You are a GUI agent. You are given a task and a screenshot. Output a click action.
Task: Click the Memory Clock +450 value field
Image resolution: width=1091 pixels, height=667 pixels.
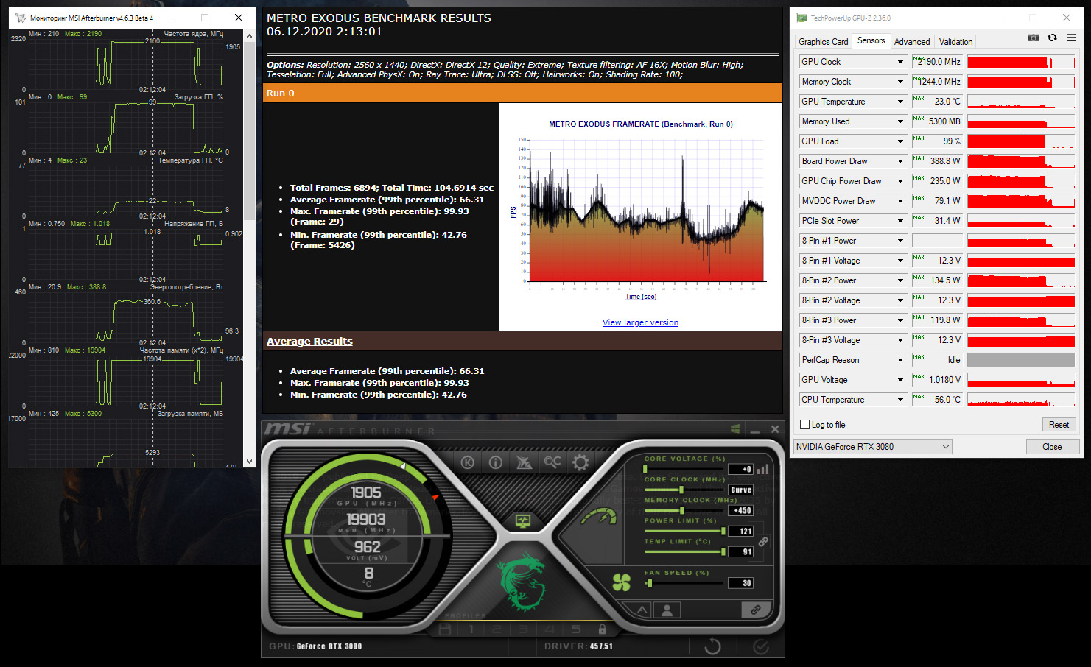(740, 510)
